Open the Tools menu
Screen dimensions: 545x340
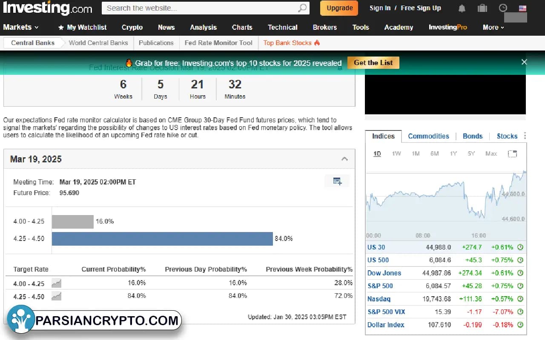[x=360, y=27]
